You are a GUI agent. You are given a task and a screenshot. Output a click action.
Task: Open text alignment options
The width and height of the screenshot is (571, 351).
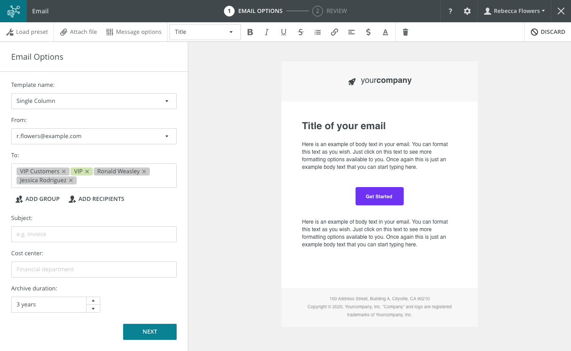(352, 32)
